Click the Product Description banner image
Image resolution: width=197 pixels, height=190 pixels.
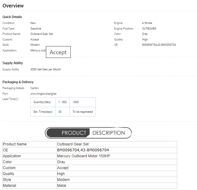pyautogui.click(x=88, y=133)
